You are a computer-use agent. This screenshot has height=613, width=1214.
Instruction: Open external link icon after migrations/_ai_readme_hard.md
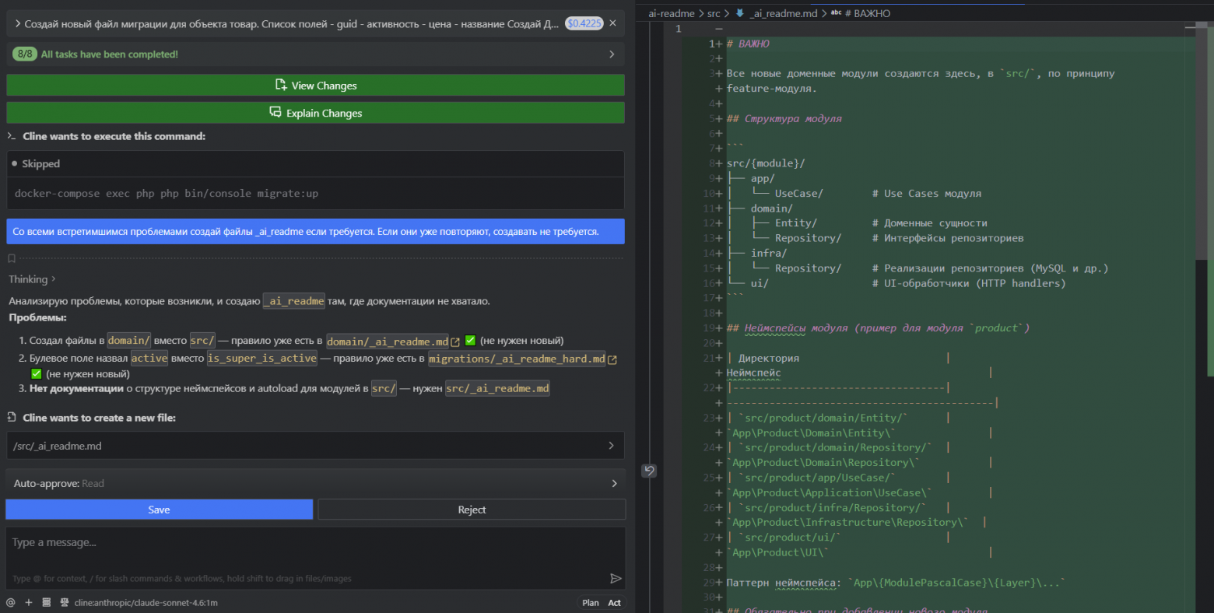click(x=612, y=359)
